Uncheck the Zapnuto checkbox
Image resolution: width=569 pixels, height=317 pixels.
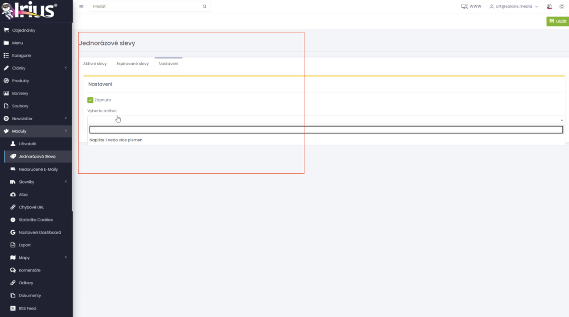(90, 100)
